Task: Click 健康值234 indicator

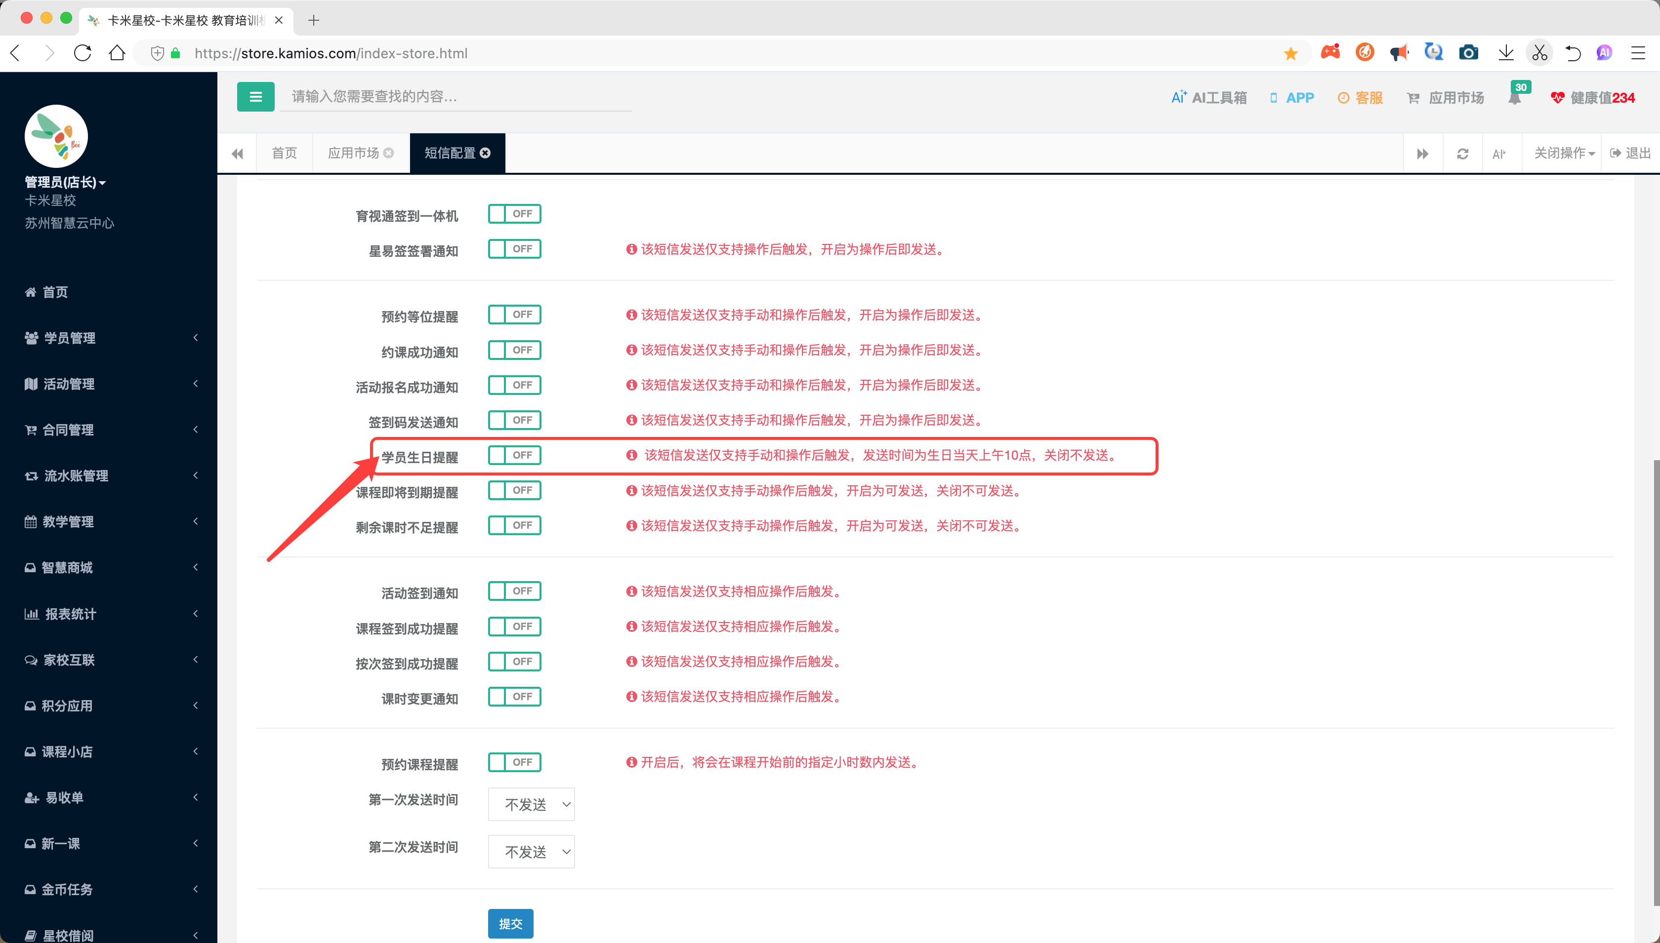Action: (1593, 98)
